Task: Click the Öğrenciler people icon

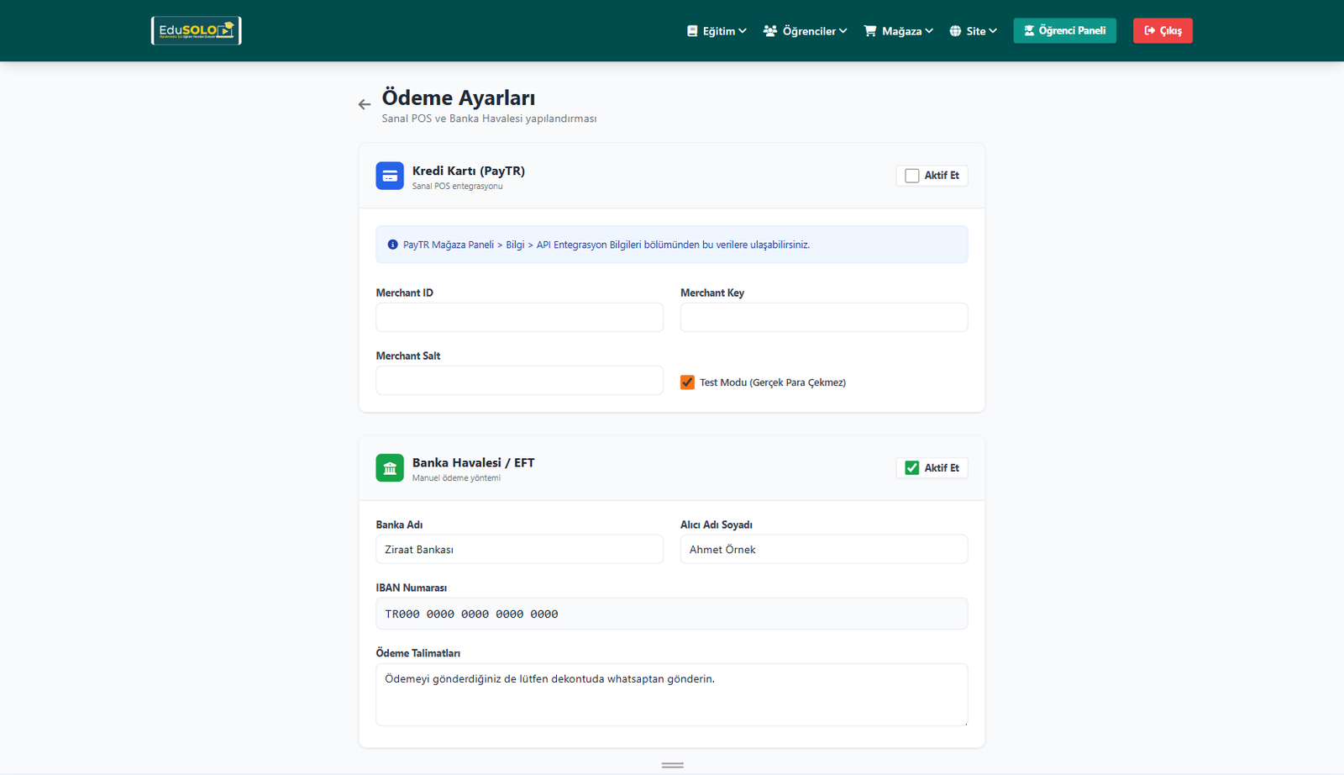Action: coord(770,31)
